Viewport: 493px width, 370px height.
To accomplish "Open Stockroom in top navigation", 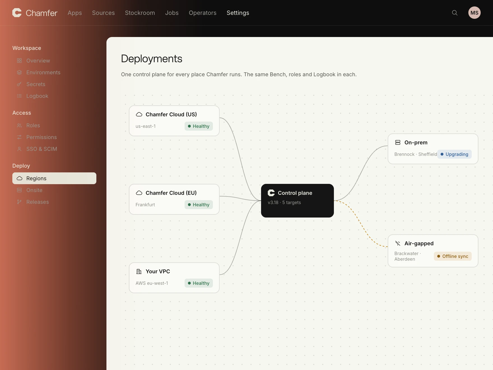I will 140,13.
